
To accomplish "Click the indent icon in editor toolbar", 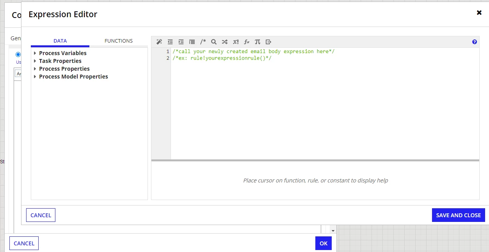I will (181, 42).
